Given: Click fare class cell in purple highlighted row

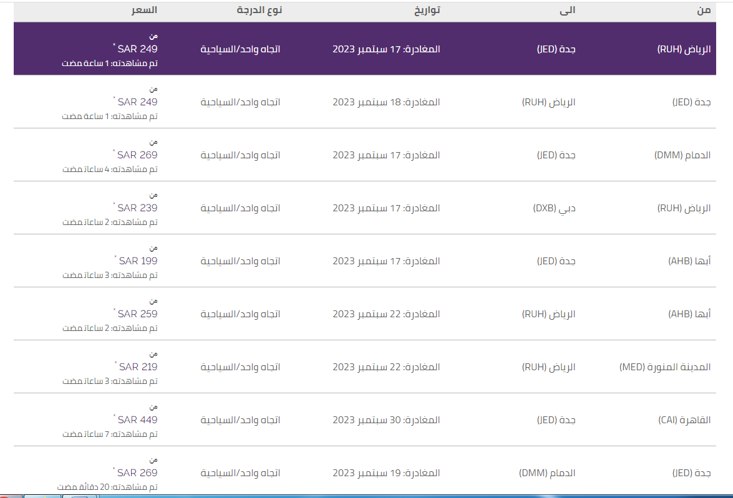Looking at the screenshot, I should 240,49.
